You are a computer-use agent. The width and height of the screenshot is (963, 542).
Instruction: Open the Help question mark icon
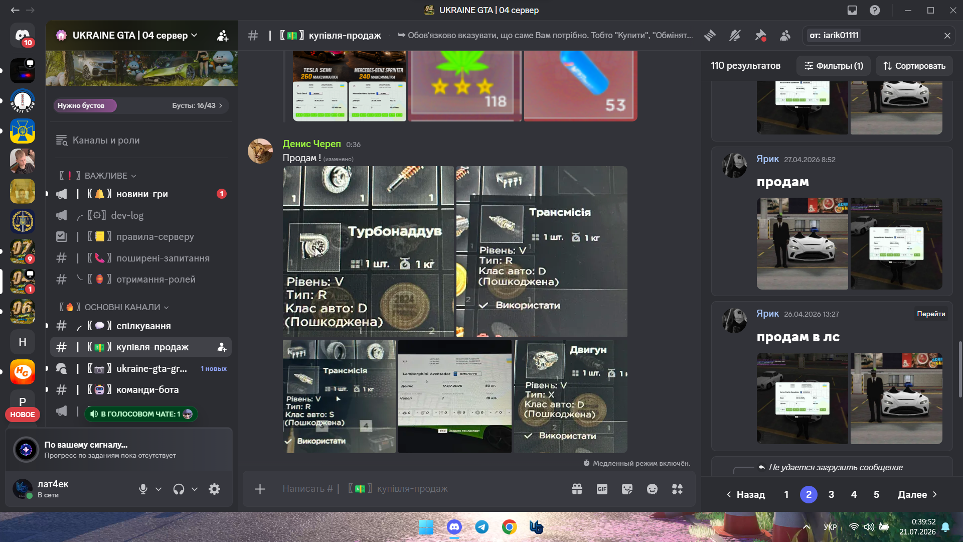[875, 10]
